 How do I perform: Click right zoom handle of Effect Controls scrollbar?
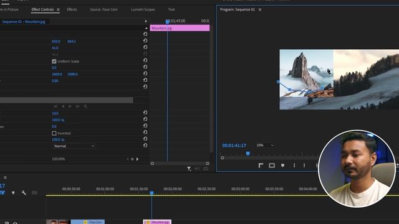point(208,164)
